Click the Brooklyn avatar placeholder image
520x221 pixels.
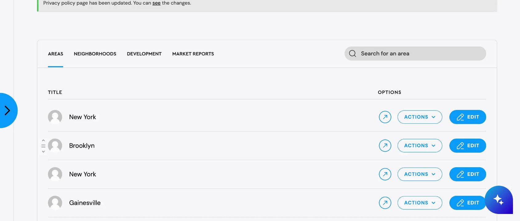[55, 145]
